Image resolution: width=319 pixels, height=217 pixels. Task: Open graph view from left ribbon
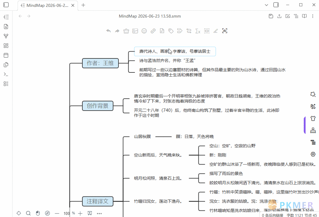6,36
